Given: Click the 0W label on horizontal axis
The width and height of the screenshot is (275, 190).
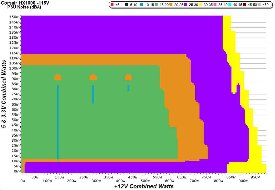Looking at the screenshot, I should [x=23, y=181].
